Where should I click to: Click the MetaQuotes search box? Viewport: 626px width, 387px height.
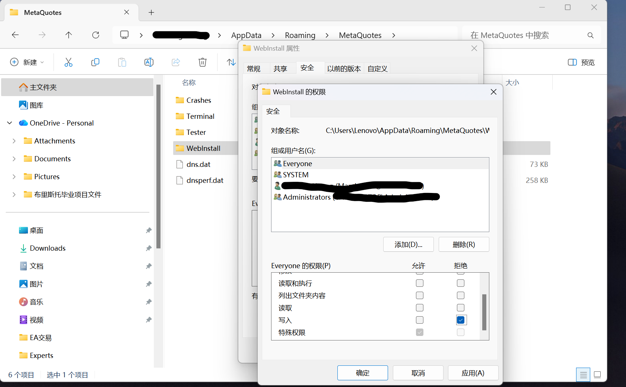tap(521, 35)
